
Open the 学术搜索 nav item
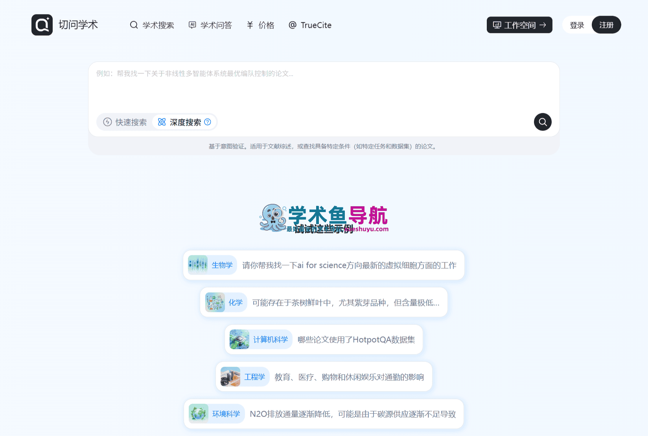[152, 25]
